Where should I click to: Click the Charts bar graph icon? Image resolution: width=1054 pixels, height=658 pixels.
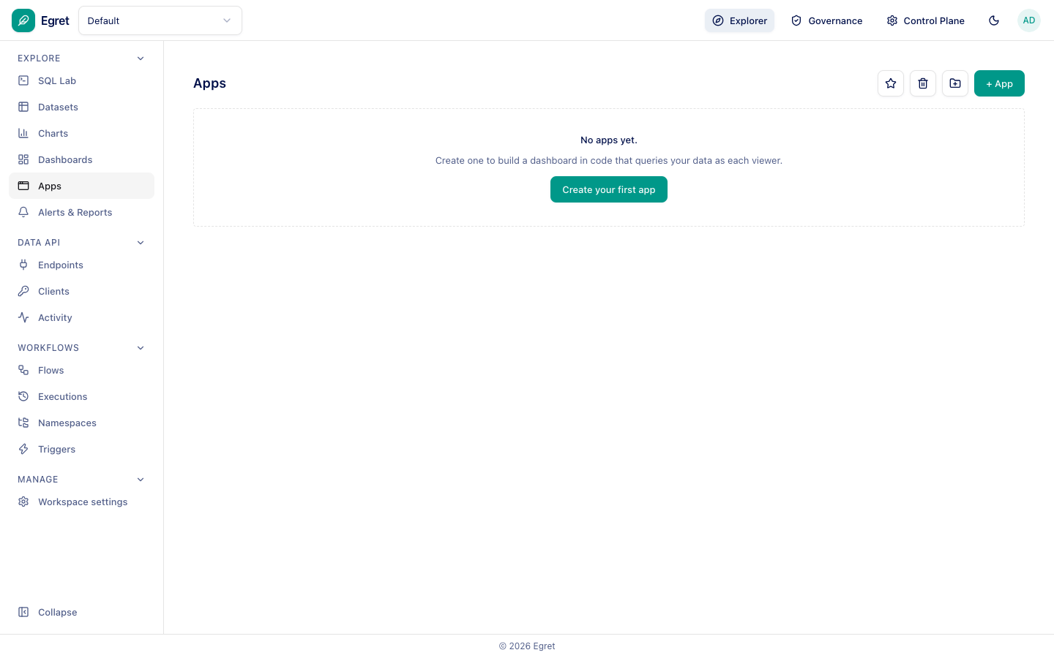click(23, 133)
